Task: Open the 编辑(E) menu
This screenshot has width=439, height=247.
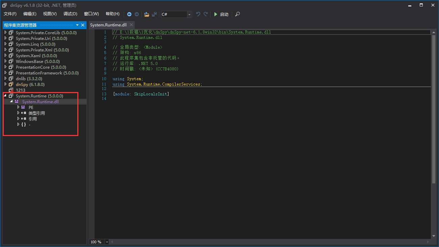Action: (x=30, y=14)
